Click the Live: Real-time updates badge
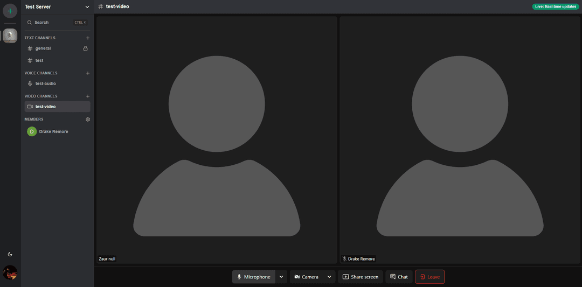This screenshot has width=582, height=287. click(x=555, y=6)
